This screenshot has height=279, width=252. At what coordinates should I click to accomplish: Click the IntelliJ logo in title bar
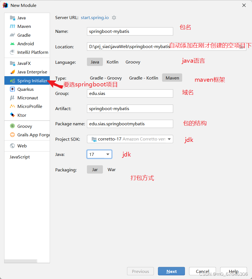5,5
